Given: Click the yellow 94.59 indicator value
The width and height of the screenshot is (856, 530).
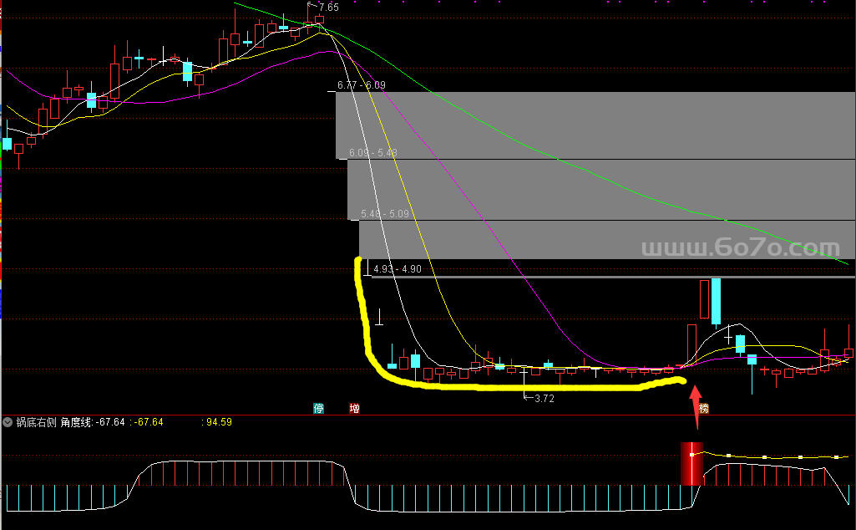Looking at the screenshot, I should click(219, 422).
